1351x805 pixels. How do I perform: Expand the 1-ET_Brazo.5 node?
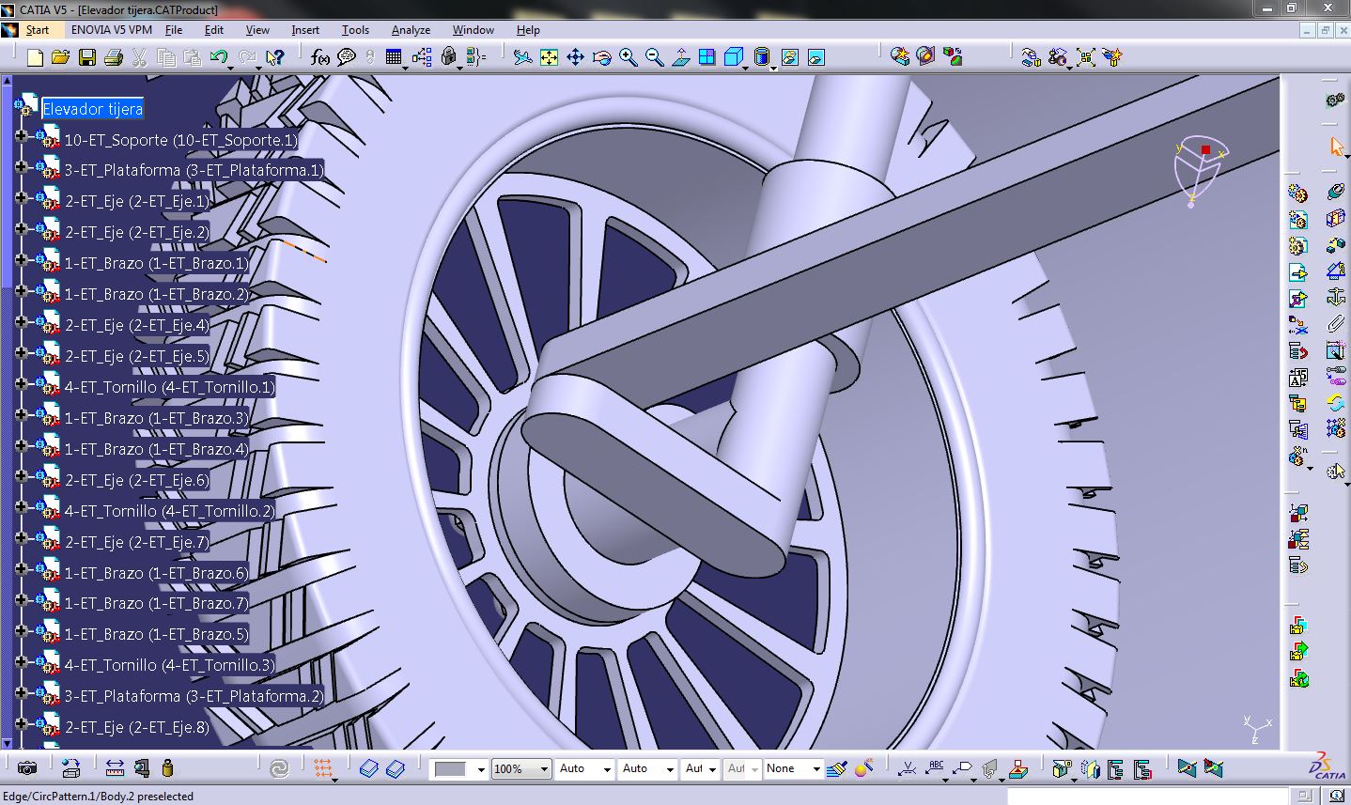21,631
